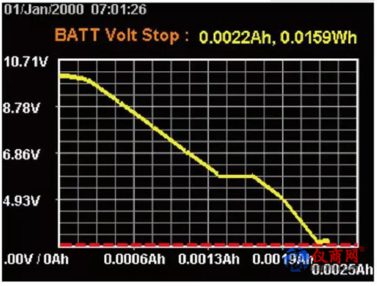Click the 07:01:26 time display
Viewport: 377px width, 286px height.
pos(119,9)
